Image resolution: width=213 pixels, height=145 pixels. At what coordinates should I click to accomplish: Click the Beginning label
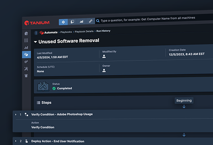click(184, 100)
